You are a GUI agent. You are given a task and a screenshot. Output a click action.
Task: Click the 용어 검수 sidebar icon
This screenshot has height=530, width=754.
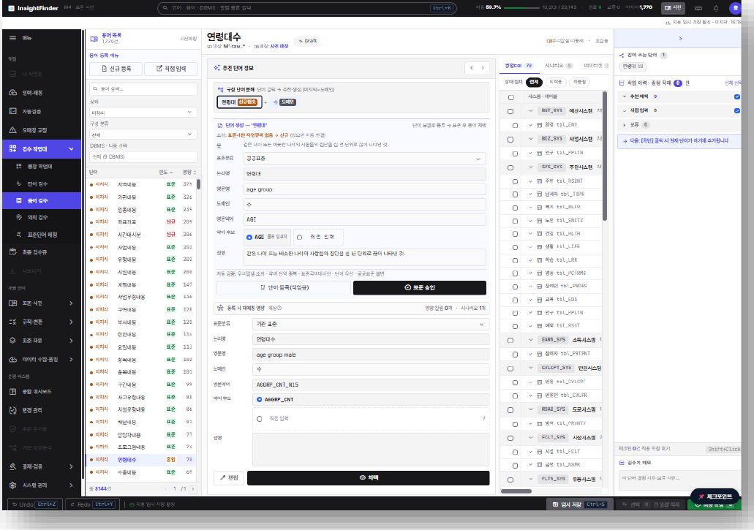[19, 200]
